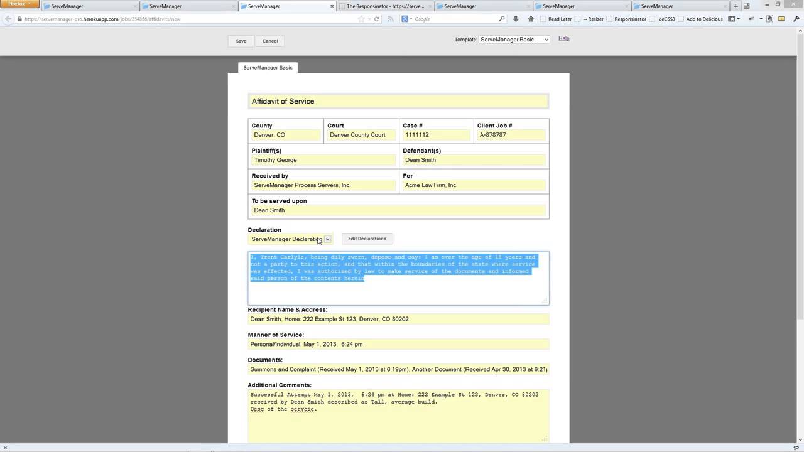Click the Defendant(s) field, Dean Smith
This screenshot has height=452, width=804.
coord(474,160)
